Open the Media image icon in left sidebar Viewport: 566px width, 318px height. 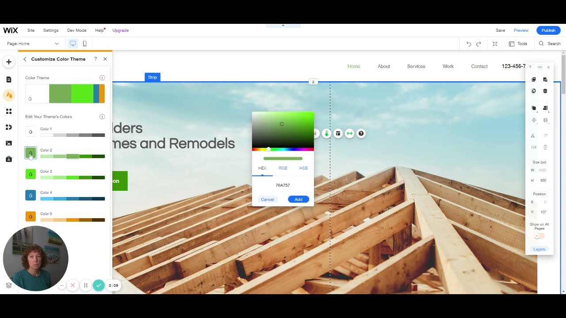9,143
